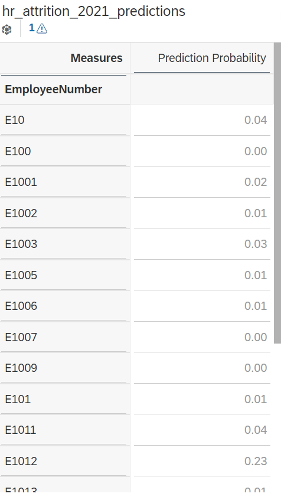Viewport: 281px width, 500px height.
Task: Select the E1007 member cell
Action: tap(65, 337)
